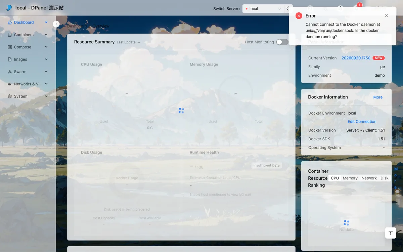Switch to the Network ranking tab
Screen dimensions: 403x252
[369, 178]
